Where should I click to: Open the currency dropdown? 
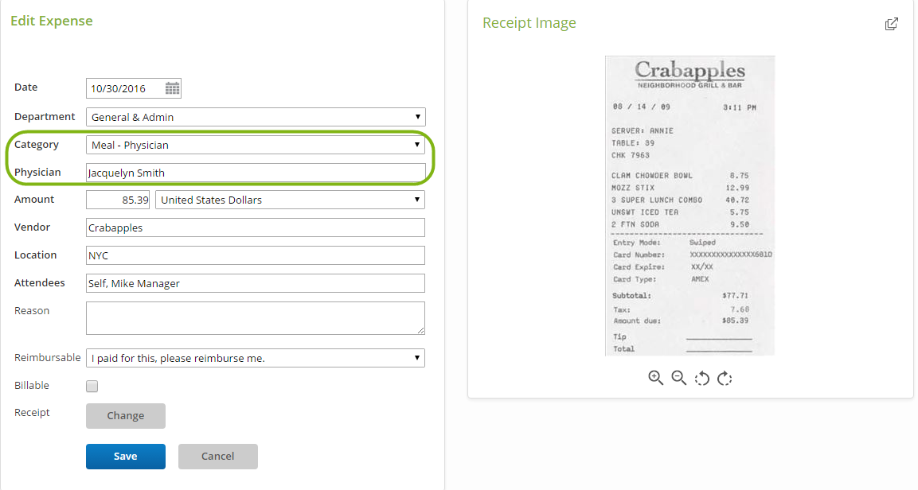tap(417, 199)
